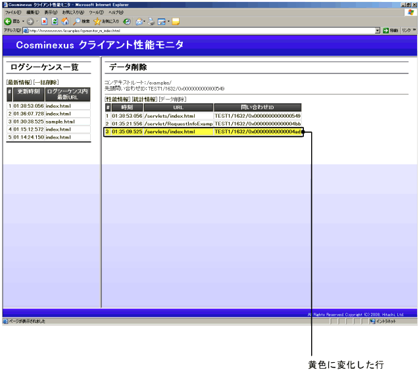Image resolution: width=419 pixels, height=374 pixels.
Task: Click the [一括削除] link
Action: pos(46,82)
